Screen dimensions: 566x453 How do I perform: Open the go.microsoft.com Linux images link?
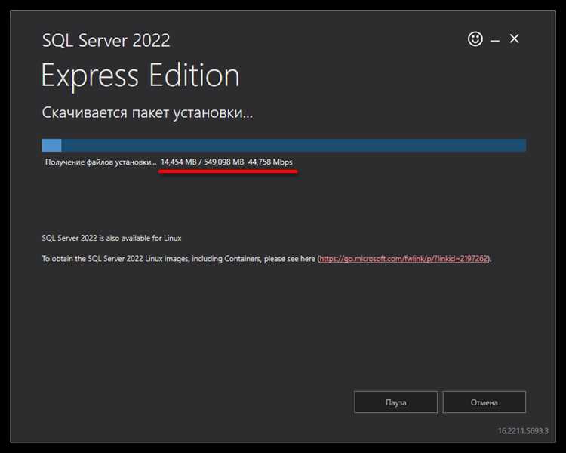pos(404,258)
